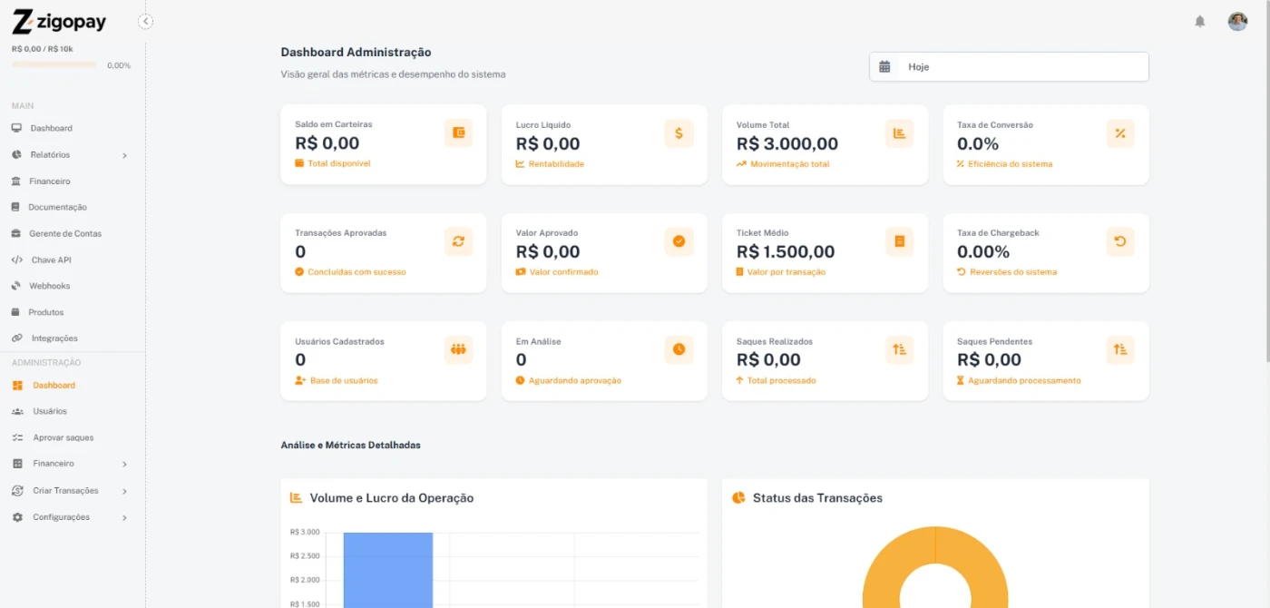Click the dollar icon in Lucro Líquido card
This screenshot has width=1270, height=608.
pos(679,133)
